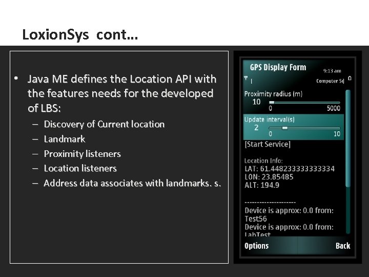Click the Update interval value 2

pos(256,128)
